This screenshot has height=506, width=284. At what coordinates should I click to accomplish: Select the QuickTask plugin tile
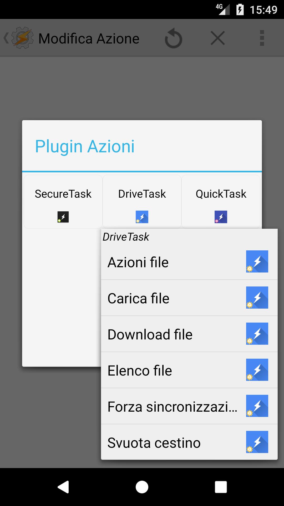tap(221, 202)
